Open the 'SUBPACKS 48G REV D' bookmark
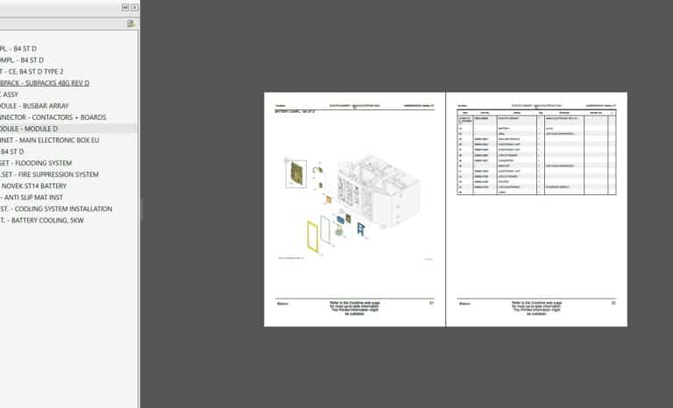Image resolution: width=673 pixels, height=408 pixels. tap(45, 83)
